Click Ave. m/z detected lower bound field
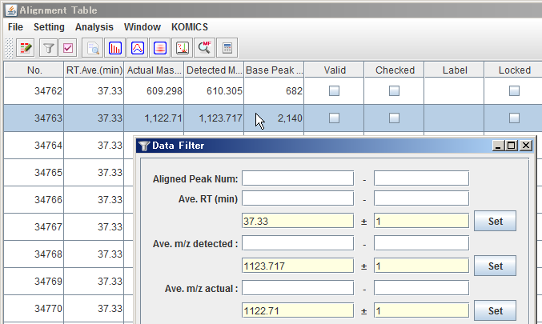542x324 pixels. point(298,243)
